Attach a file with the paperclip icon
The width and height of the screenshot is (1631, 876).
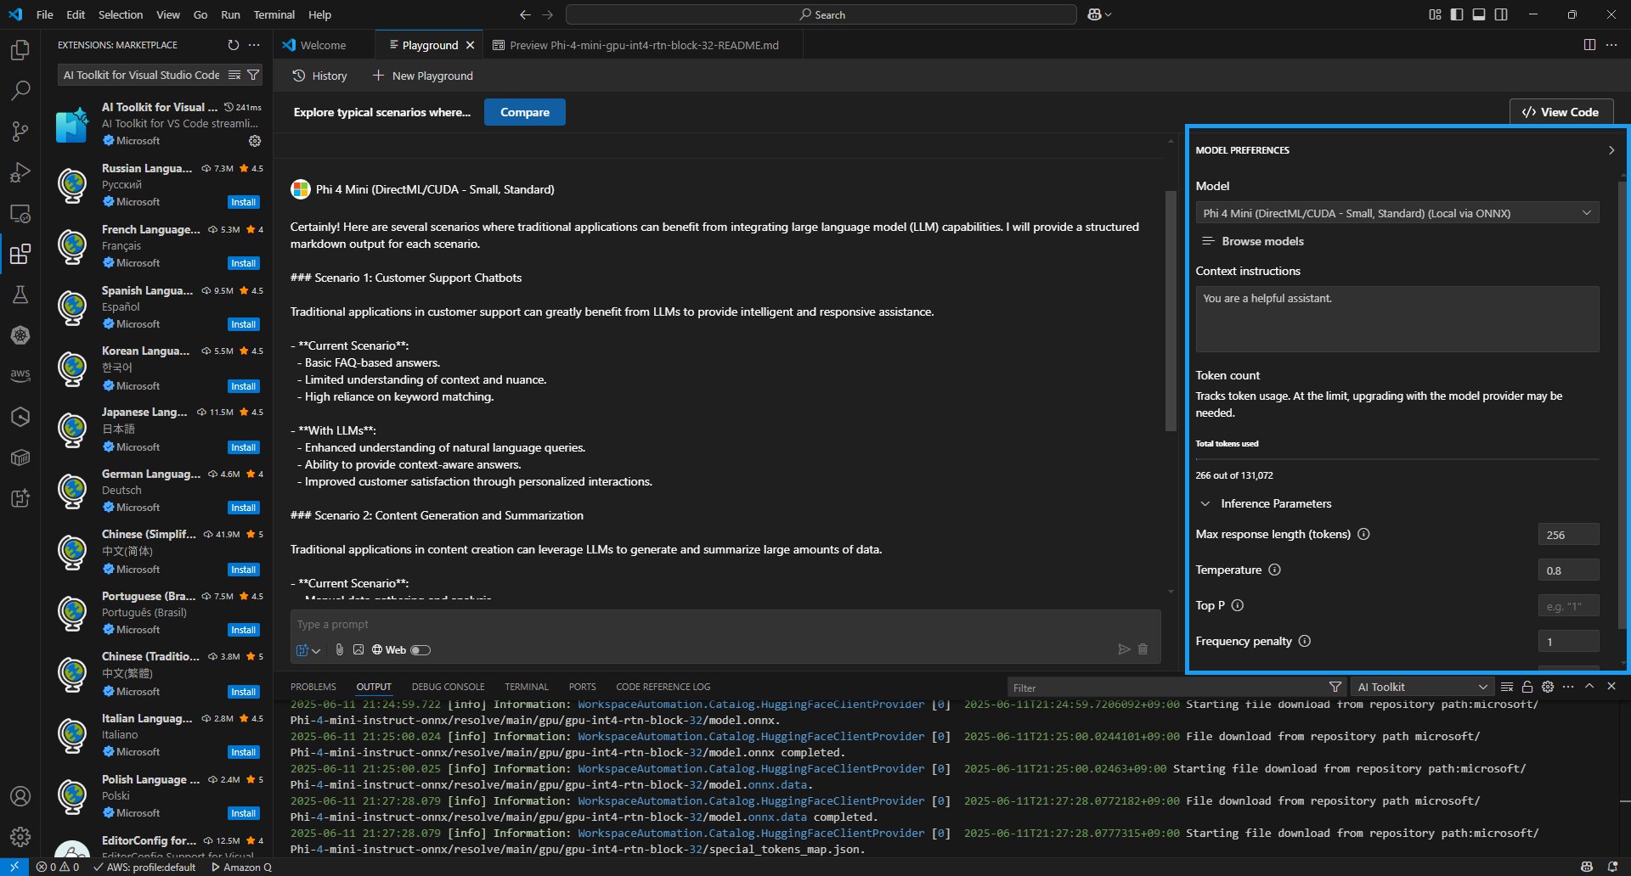click(x=339, y=649)
